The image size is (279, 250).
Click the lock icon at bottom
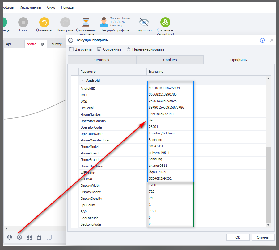[x=39, y=237]
